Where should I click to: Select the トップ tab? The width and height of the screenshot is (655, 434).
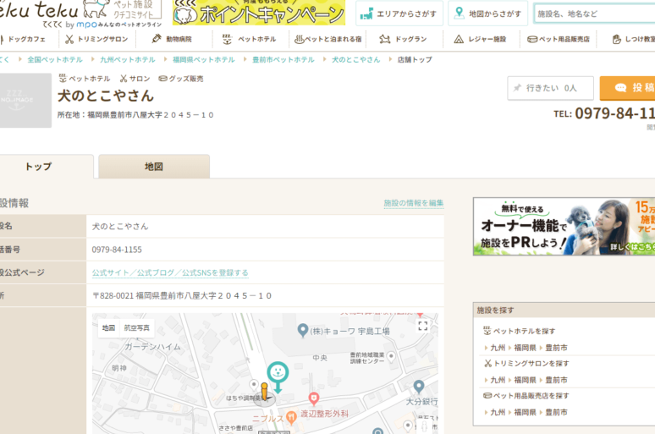[x=38, y=167]
